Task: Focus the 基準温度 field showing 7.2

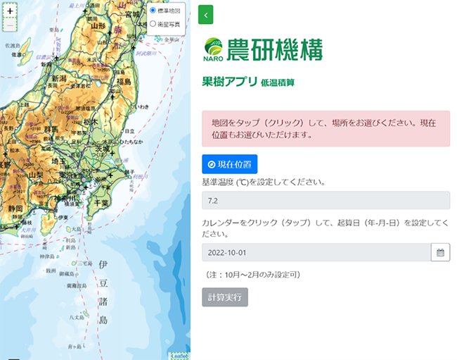Action: pos(326,200)
